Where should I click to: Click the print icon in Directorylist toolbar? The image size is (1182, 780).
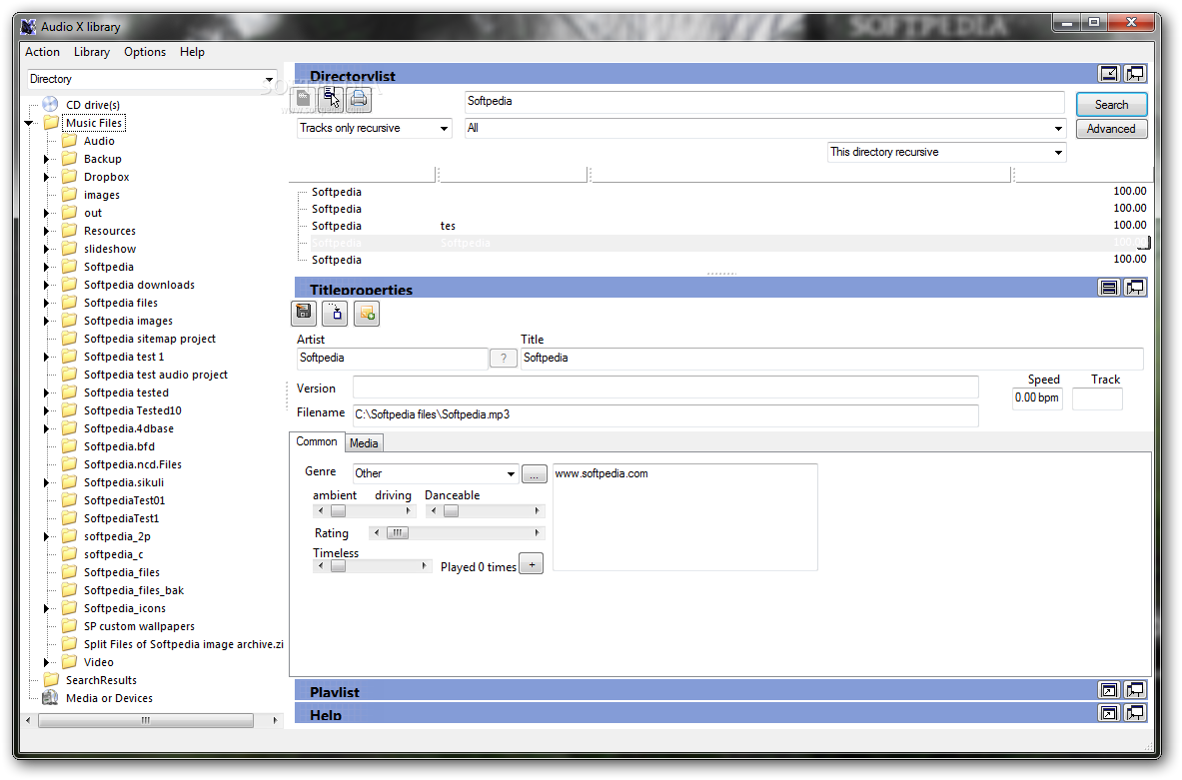coord(359,99)
